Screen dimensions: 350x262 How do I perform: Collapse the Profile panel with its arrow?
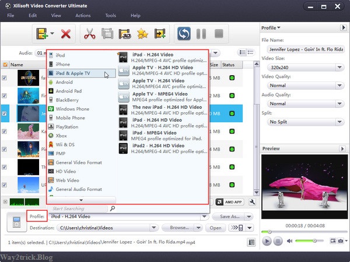(x=344, y=27)
